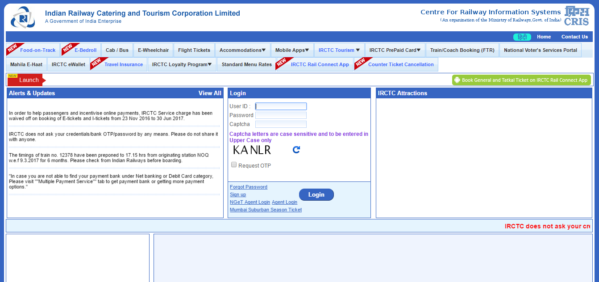Select Cab / Bus menu item
599x282 pixels.
pyautogui.click(x=117, y=50)
